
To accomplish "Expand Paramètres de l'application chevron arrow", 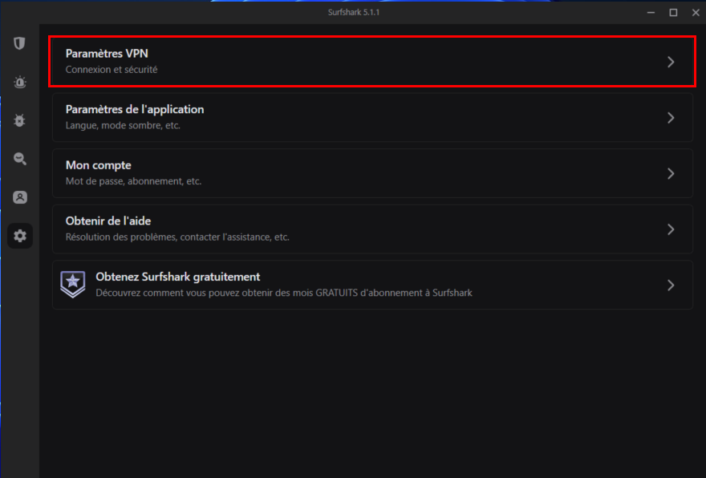I will point(671,117).
